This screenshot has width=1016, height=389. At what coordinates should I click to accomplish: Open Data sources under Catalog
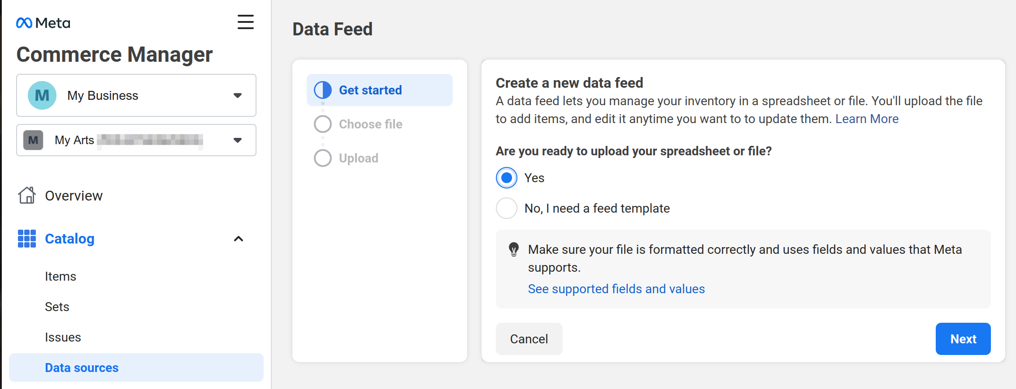136,368
